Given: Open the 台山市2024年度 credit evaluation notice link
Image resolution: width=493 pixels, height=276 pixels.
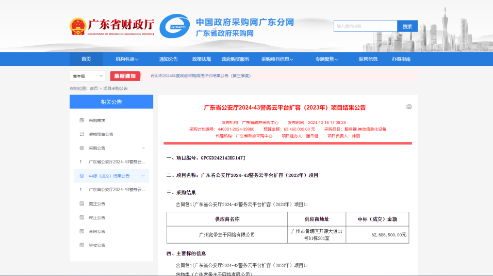Looking at the screenshot, I should click(200, 76).
